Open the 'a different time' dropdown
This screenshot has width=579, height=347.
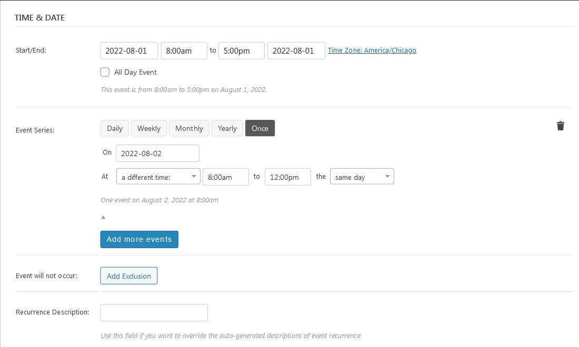pyautogui.click(x=158, y=177)
